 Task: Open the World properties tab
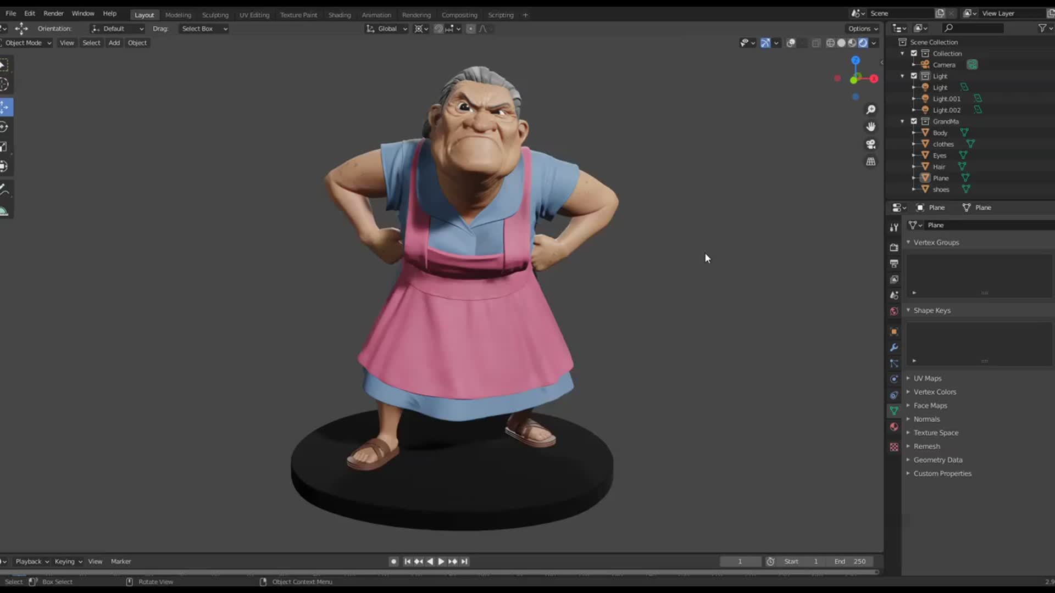(894, 311)
